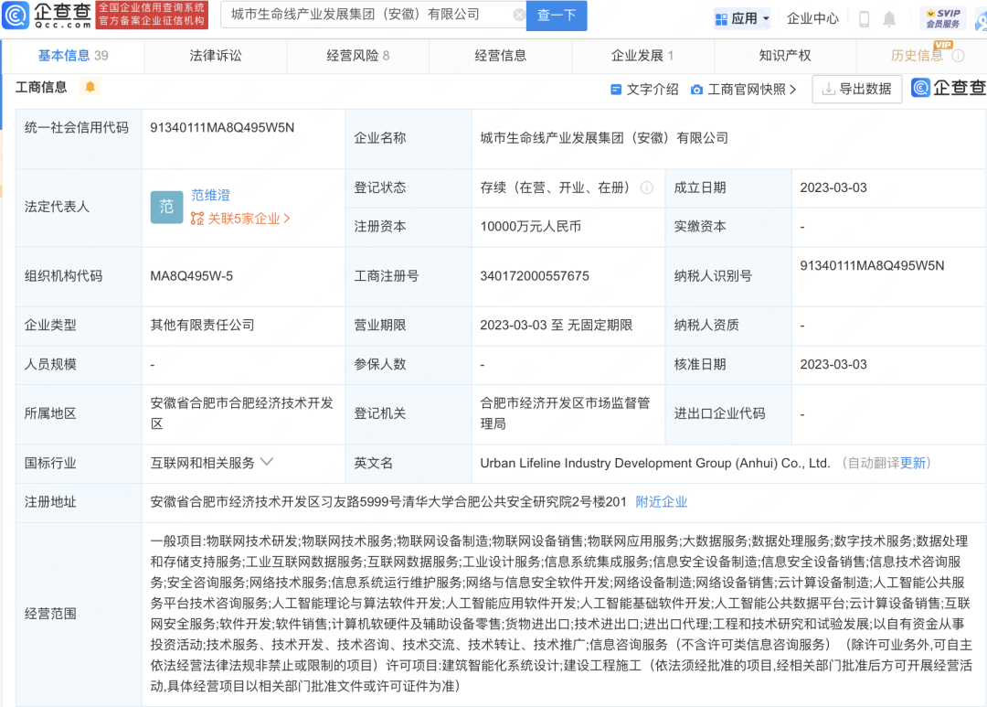
Task: Click the orange bell next to 工商信息
Action: pos(90,87)
